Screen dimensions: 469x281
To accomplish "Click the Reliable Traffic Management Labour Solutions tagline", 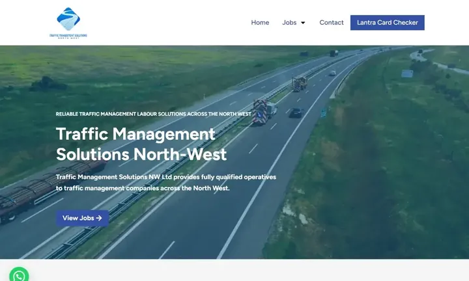I will tap(154, 114).
